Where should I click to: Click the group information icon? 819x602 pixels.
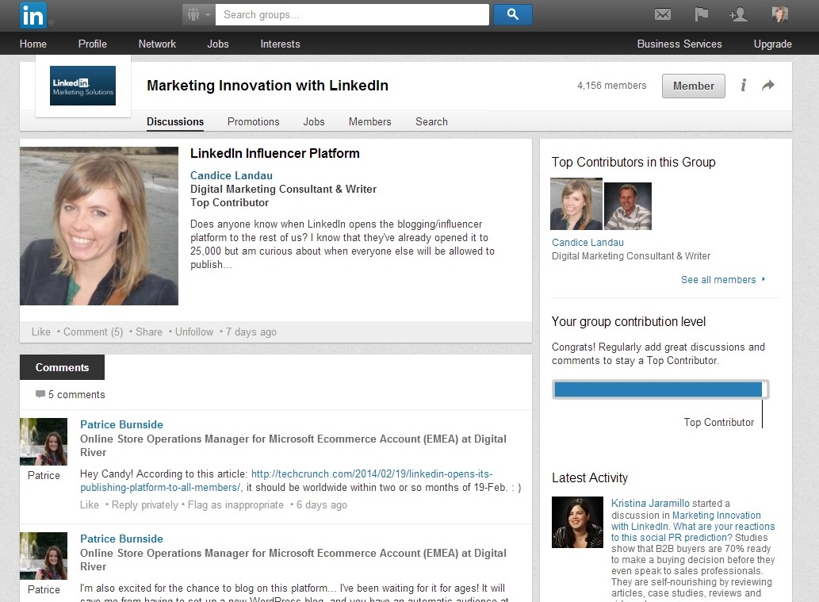pyautogui.click(x=743, y=86)
